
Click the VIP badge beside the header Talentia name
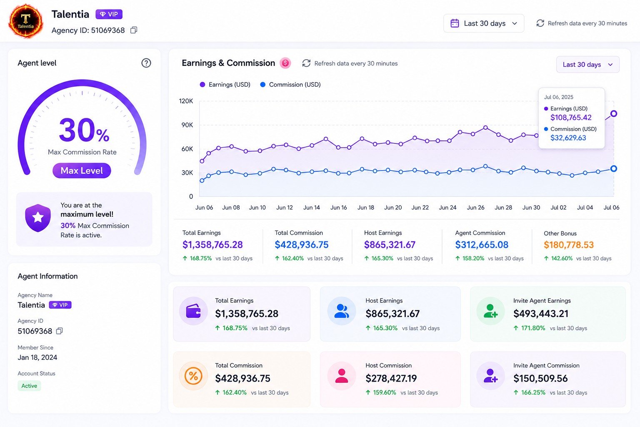click(109, 14)
